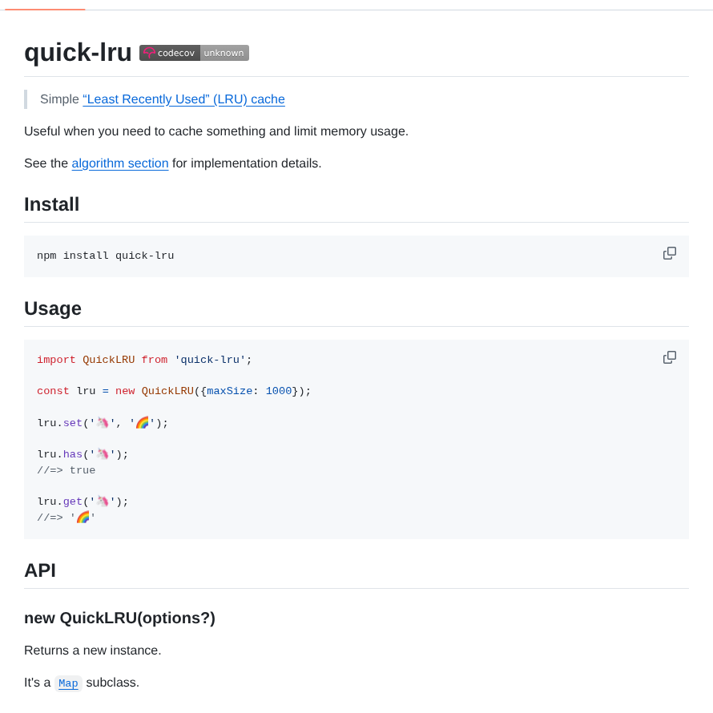
Task: Open the "Least Recently Used" (LRU) cache link
Action: coord(183,99)
